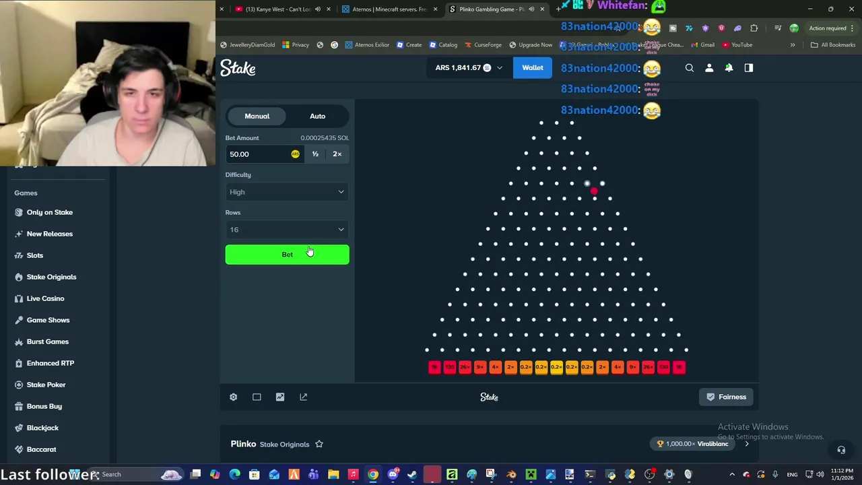Double the bet amount with 2×
Viewport: 862px width, 485px height.
[337, 154]
